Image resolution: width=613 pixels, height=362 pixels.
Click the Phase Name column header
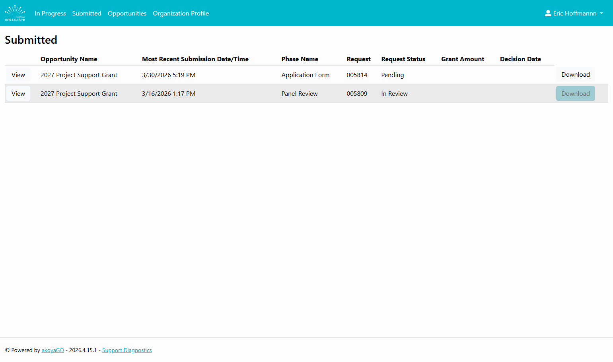point(300,59)
